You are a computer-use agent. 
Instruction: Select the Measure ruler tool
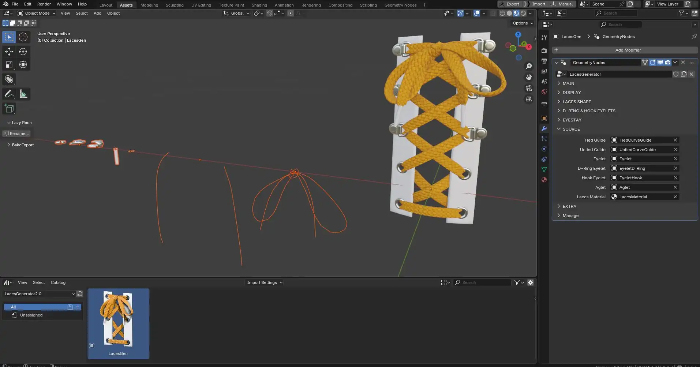[x=23, y=94]
